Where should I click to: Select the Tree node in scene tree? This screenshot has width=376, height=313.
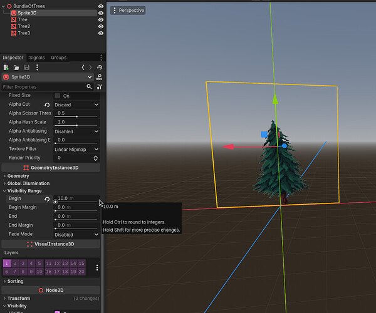click(x=23, y=19)
